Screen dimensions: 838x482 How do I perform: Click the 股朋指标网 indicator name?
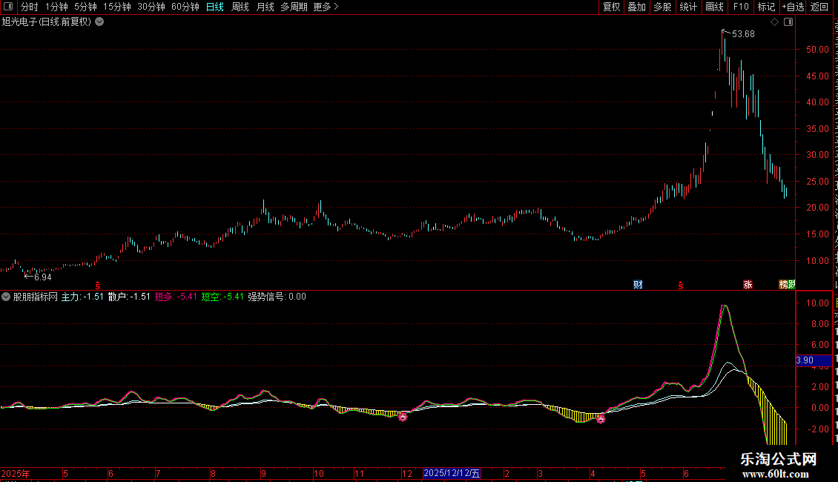(x=36, y=297)
